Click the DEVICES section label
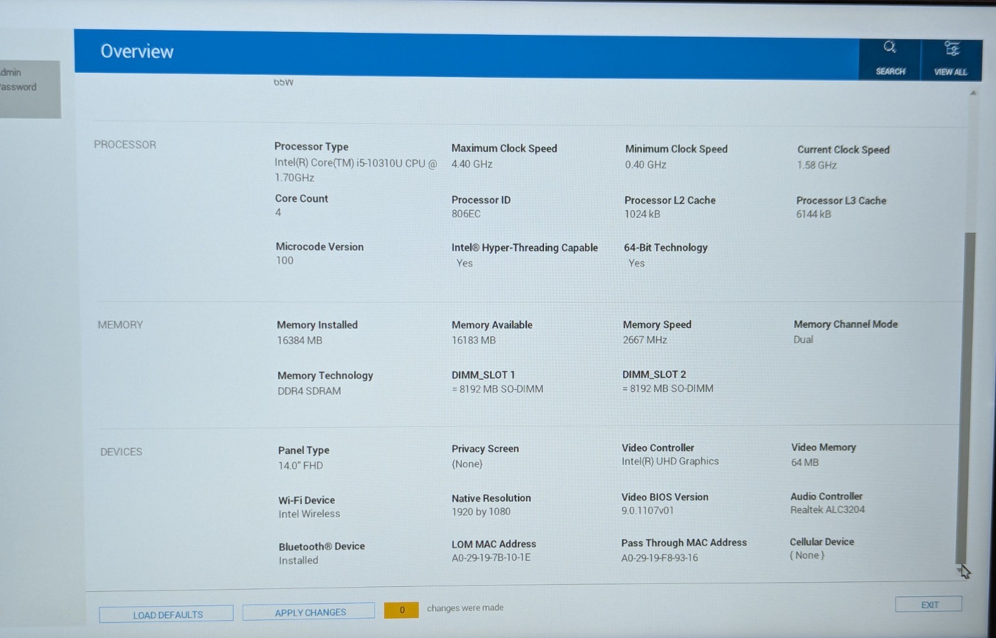Viewport: 996px width, 638px height. coord(121,452)
